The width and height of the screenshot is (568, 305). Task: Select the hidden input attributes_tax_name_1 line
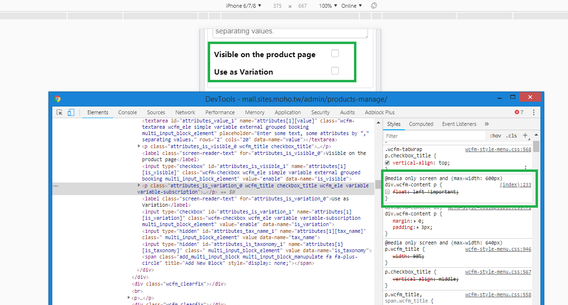click(x=254, y=234)
